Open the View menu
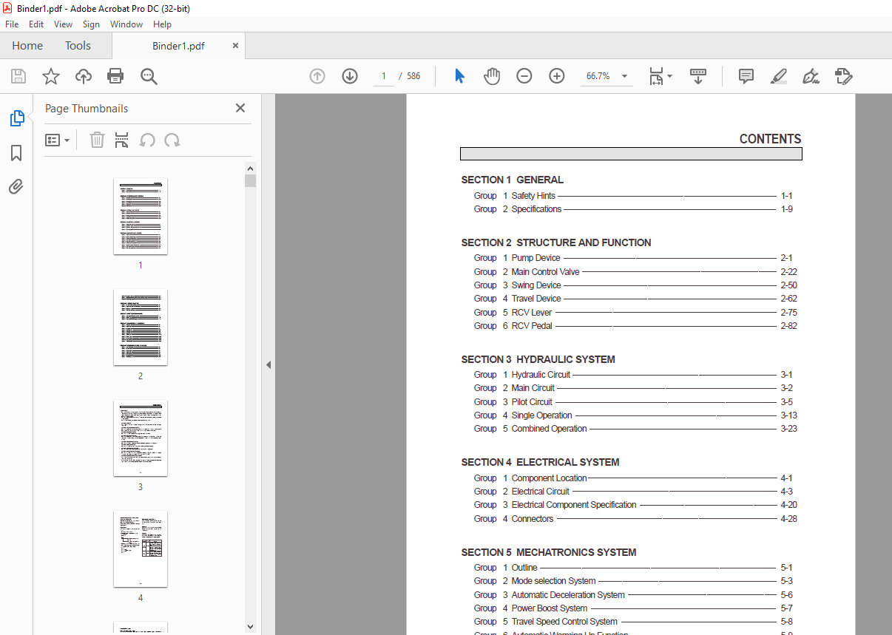The width and height of the screenshot is (892, 635). click(x=63, y=24)
